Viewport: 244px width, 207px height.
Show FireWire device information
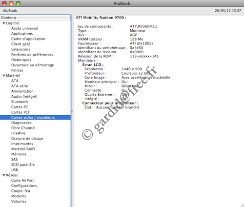click(x=18, y=133)
